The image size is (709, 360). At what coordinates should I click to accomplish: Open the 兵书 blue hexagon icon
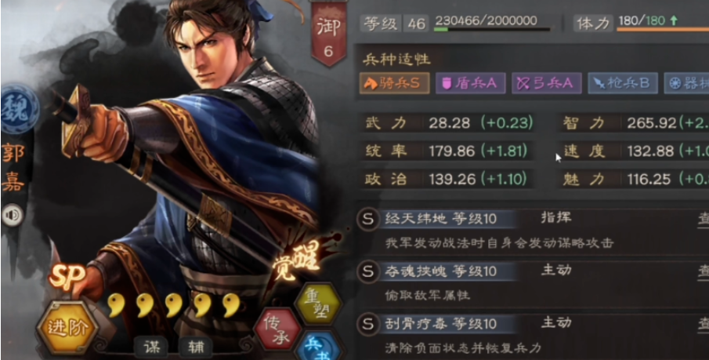click(x=318, y=347)
